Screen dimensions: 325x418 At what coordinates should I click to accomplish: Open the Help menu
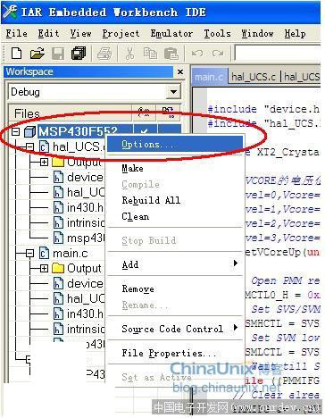(x=295, y=34)
